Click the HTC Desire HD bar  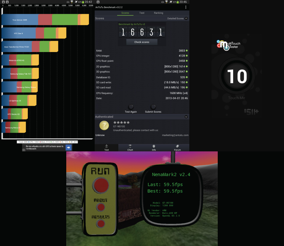[x=15, y=114]
